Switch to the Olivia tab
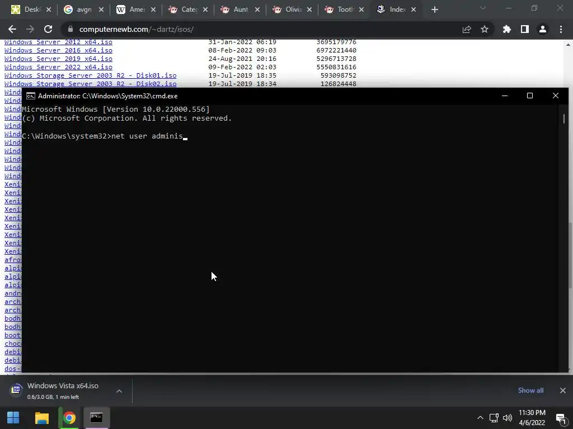The image size is (573, 429). 292,9
